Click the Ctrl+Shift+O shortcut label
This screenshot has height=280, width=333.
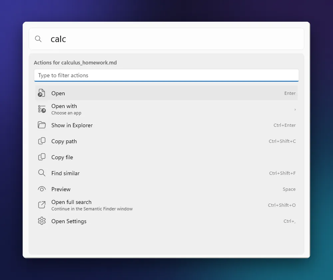[282, 205]
